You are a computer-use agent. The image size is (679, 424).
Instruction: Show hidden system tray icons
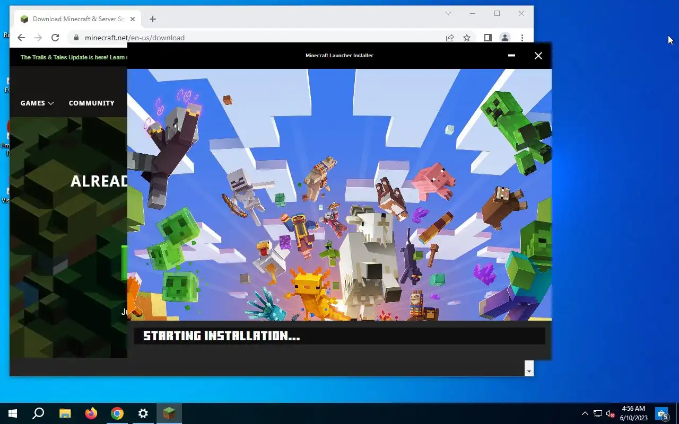585,413
